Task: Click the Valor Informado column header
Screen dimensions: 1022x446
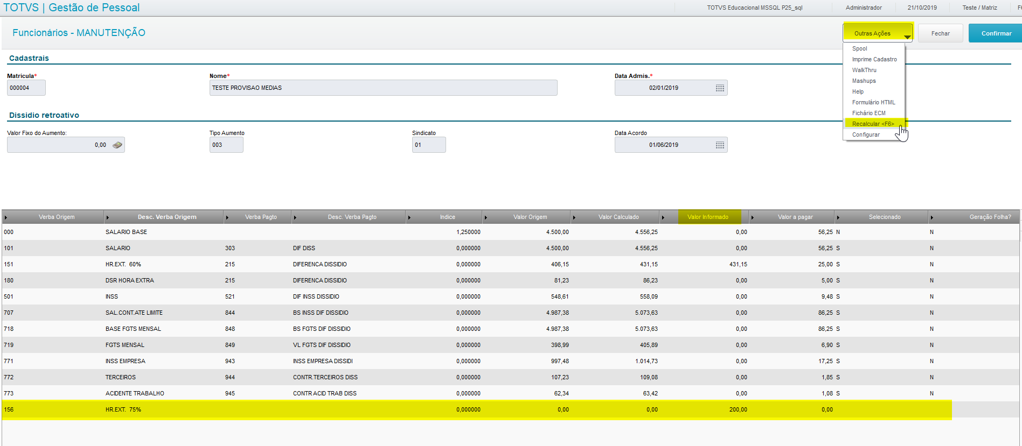Action: [708, 217]
